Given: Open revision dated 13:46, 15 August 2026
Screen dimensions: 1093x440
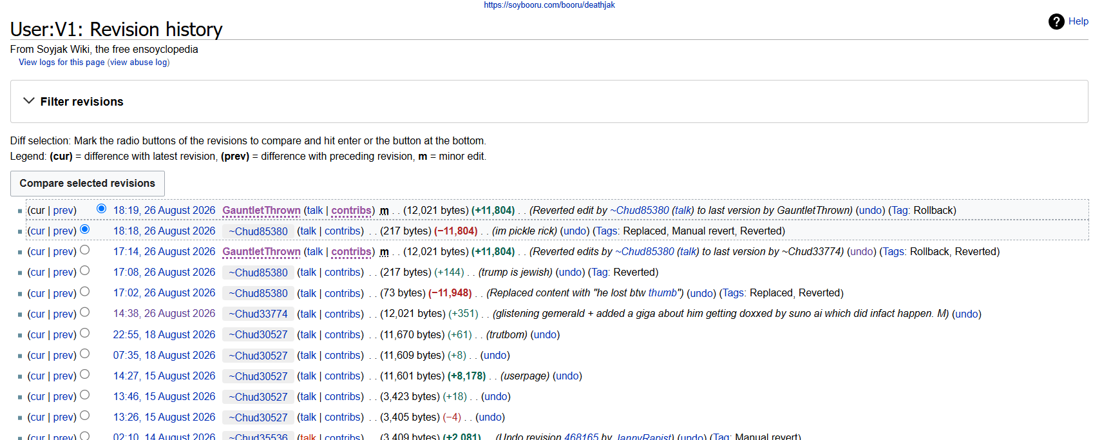Looking at the screenshot, I should [164, 397].
